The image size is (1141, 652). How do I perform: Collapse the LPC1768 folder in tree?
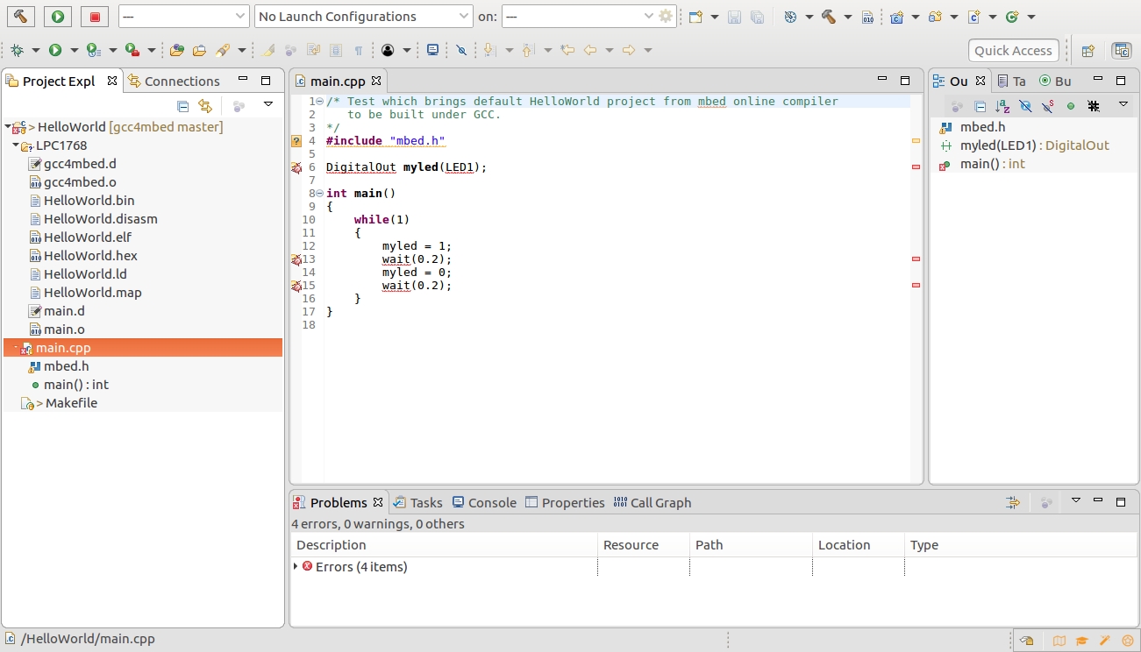coord(17,145)
